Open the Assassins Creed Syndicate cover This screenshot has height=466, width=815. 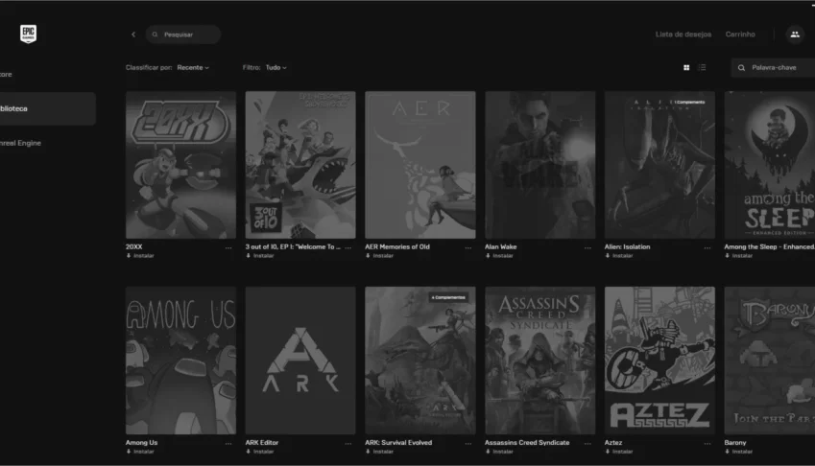(540, 361)
